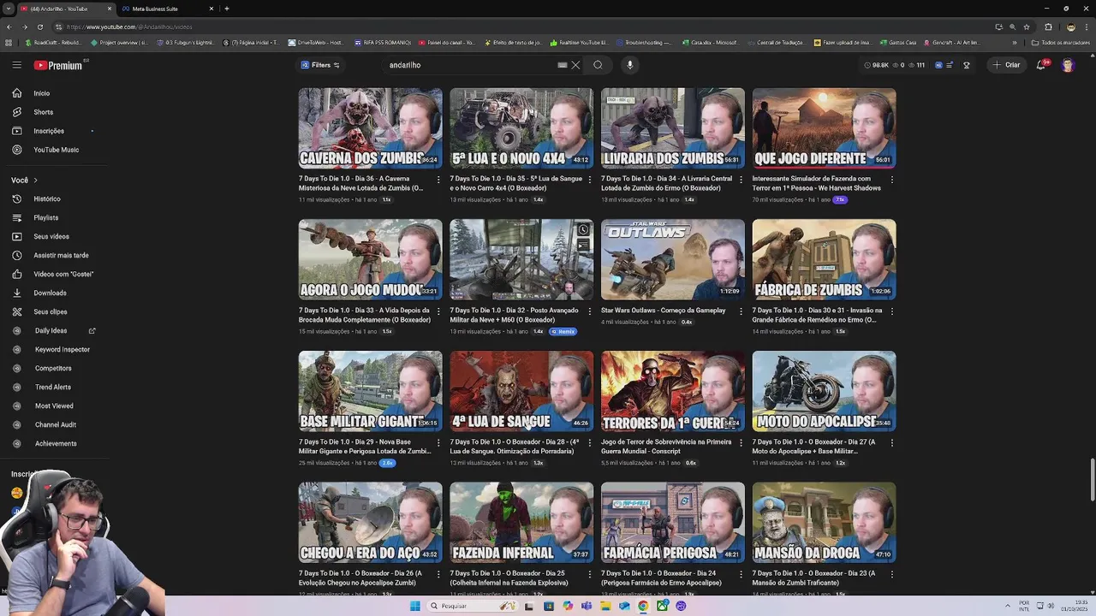This screenshot has width=1096, height=616.
Task: Open browser extensions puzzle icon
Action: 1048,27
